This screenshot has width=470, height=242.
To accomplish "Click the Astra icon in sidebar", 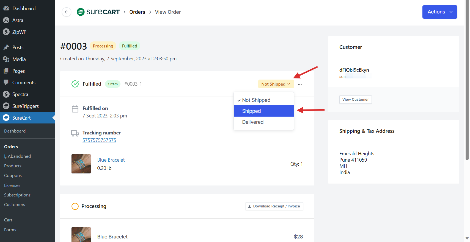I will pyautogui.click(x=6, y=20).
